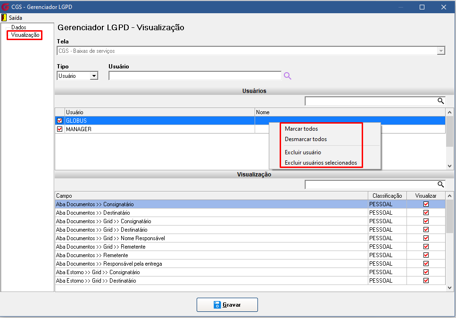Screen dimensions: 456x318
Task: Click the Visualizar column header
Action: point(426,196)
